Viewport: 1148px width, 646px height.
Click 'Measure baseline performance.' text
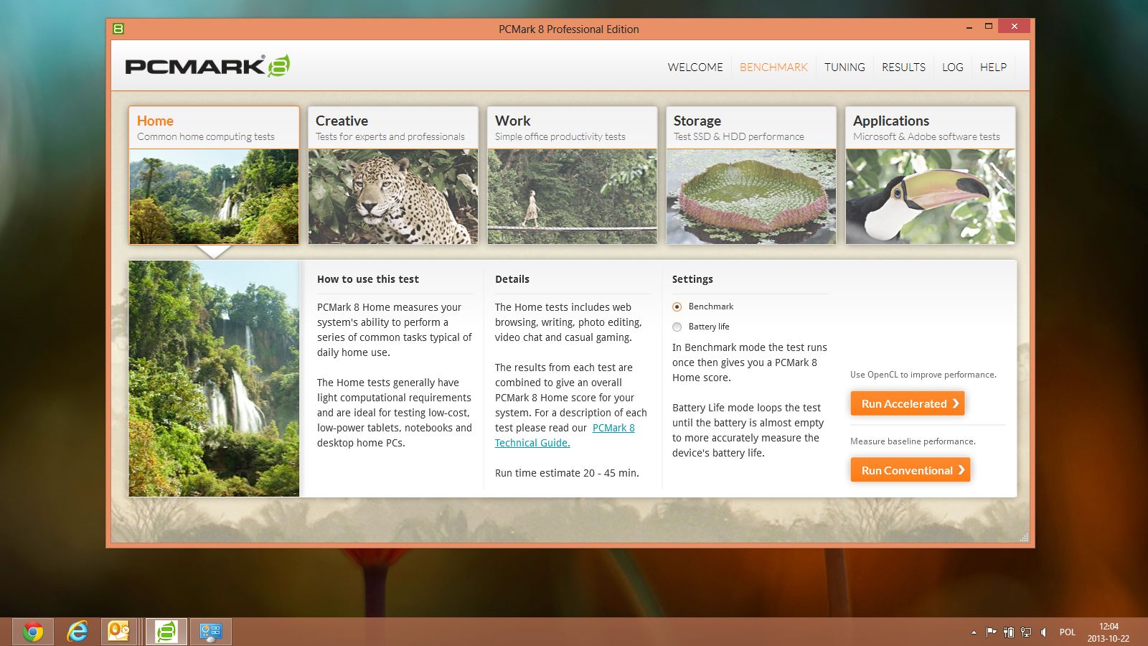coord(913,441)
